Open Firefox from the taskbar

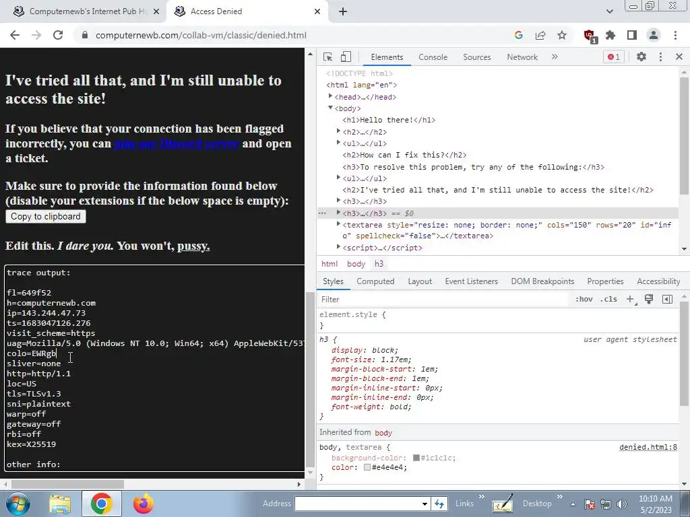pos(144,504)
